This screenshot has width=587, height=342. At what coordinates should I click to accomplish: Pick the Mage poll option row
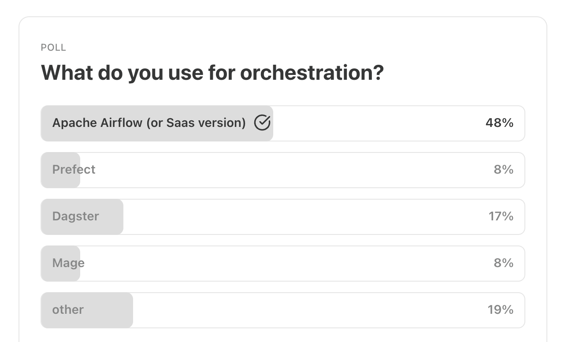282,264
